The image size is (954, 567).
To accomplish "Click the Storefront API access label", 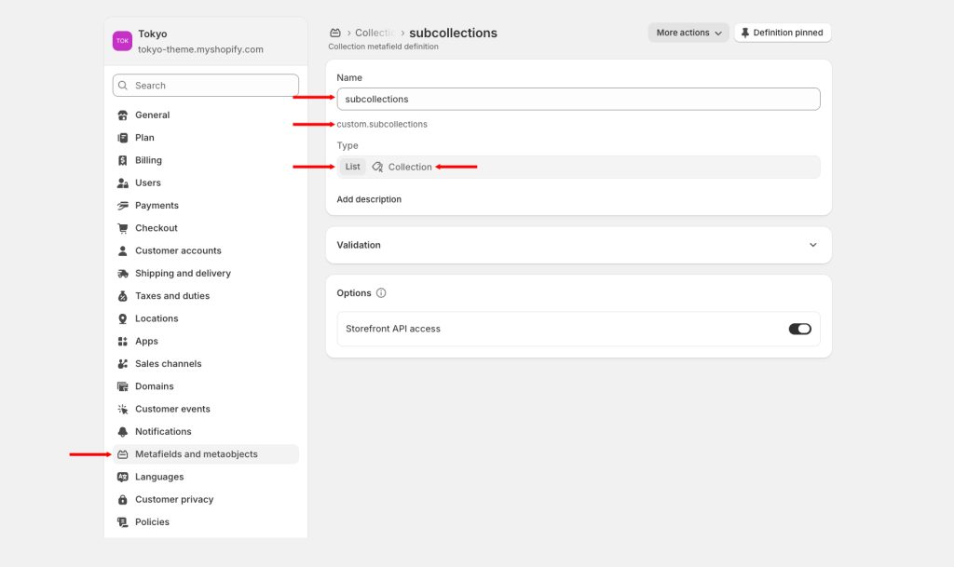I will [x=393, y=329].
